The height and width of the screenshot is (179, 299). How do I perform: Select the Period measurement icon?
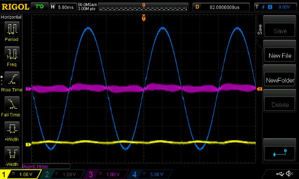click(12, 29)
